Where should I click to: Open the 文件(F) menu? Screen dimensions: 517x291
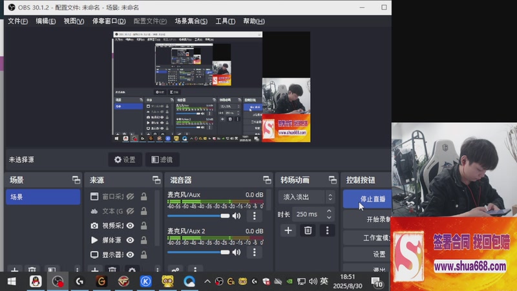tap(18, 21)
